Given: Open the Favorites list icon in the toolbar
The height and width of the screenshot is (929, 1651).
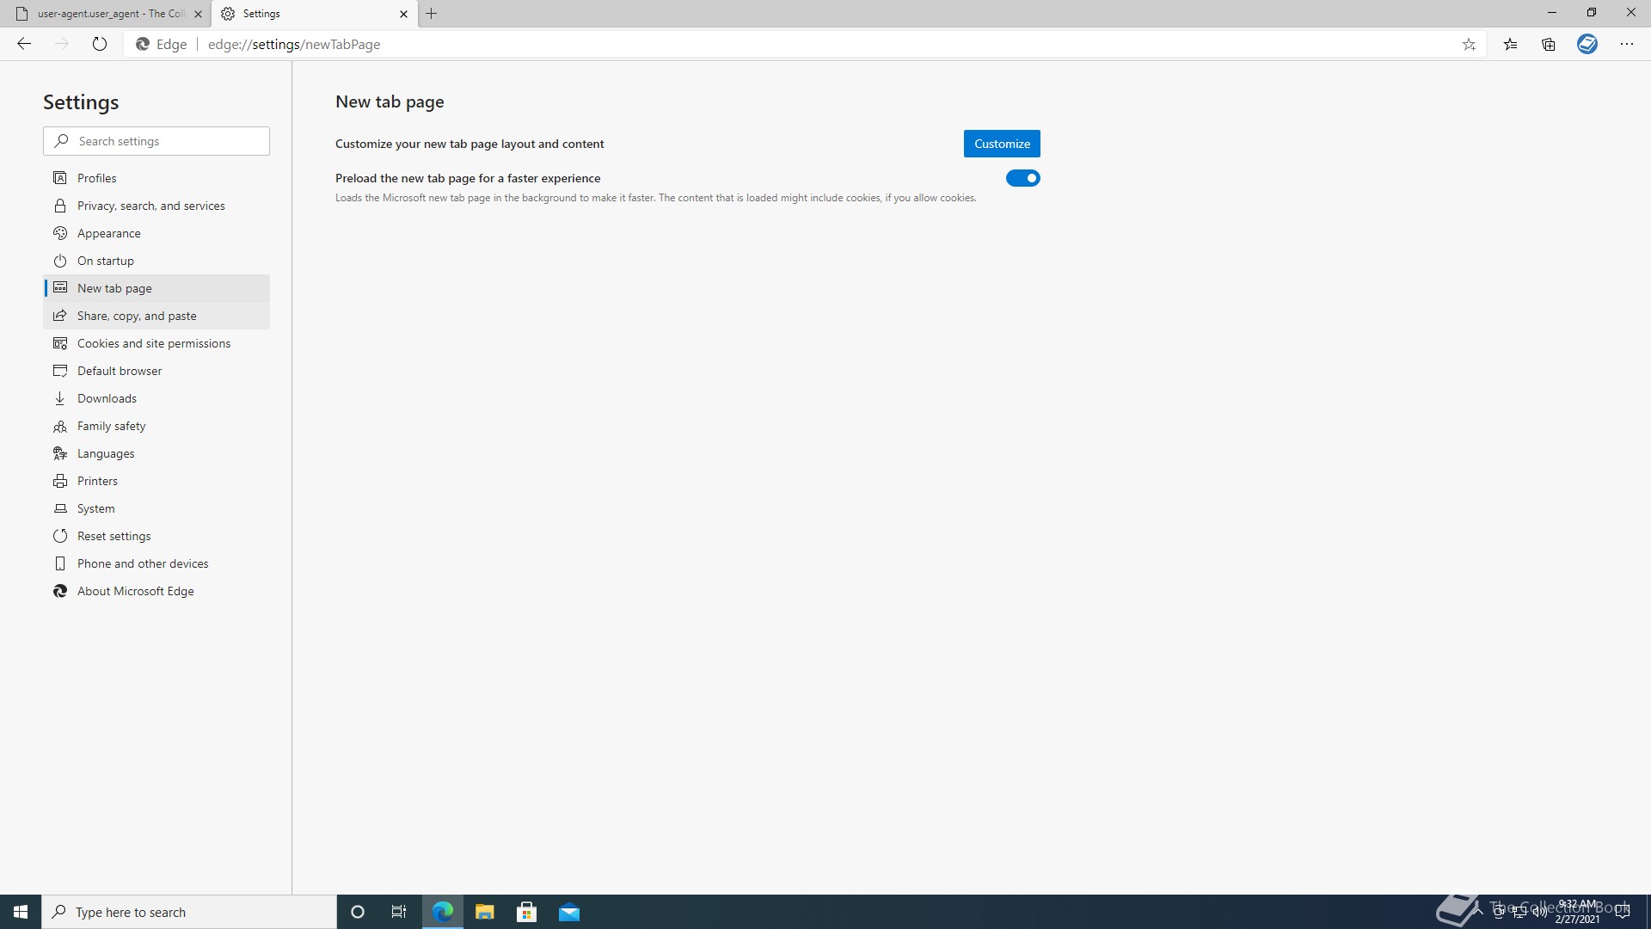Looking at the screenshot, I should (x=1510, y=45).
